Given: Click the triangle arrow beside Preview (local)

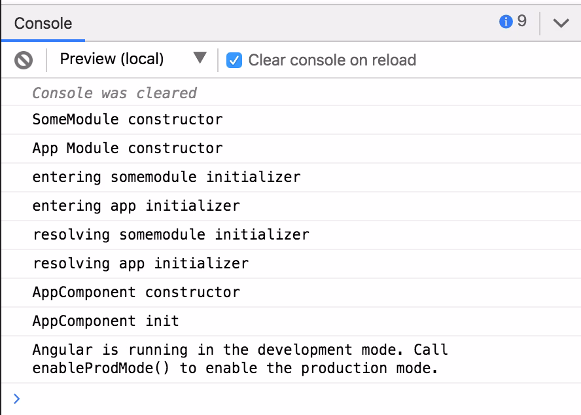Looking at the screenshot, I should [x=200, y=58].
